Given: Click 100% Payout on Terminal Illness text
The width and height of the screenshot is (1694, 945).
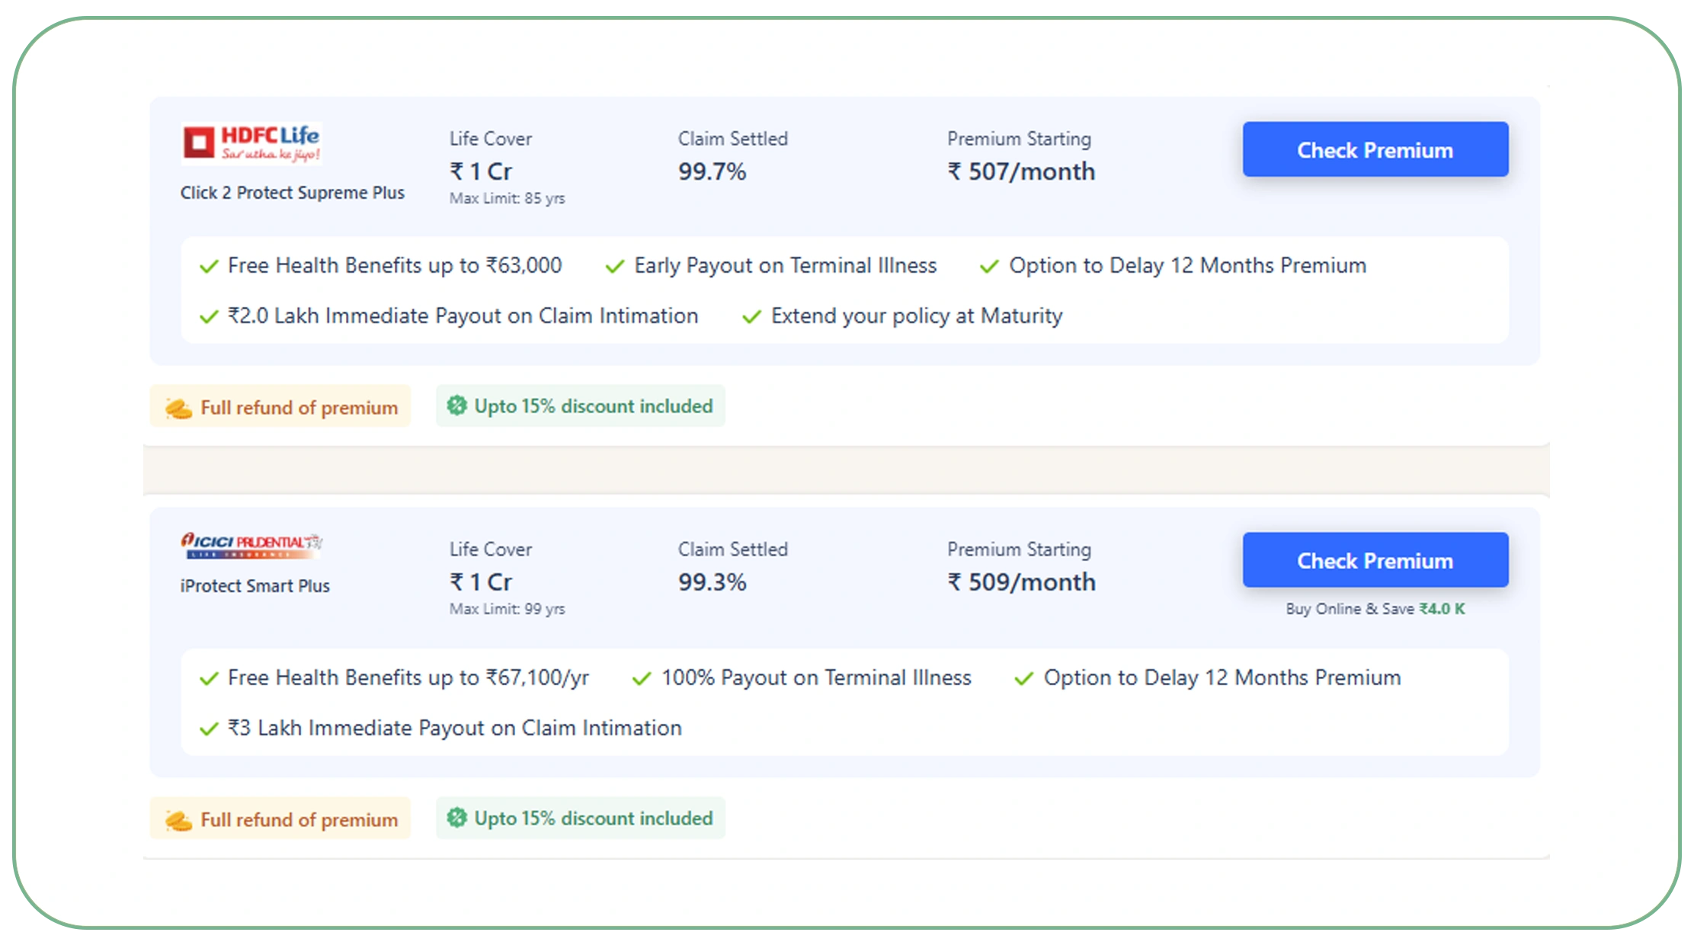Looking at the screenshot, I should 816,678.
